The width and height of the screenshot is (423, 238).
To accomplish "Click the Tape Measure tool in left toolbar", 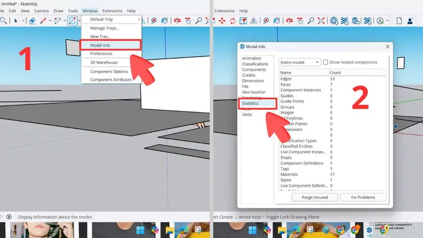I will [154, 21].
